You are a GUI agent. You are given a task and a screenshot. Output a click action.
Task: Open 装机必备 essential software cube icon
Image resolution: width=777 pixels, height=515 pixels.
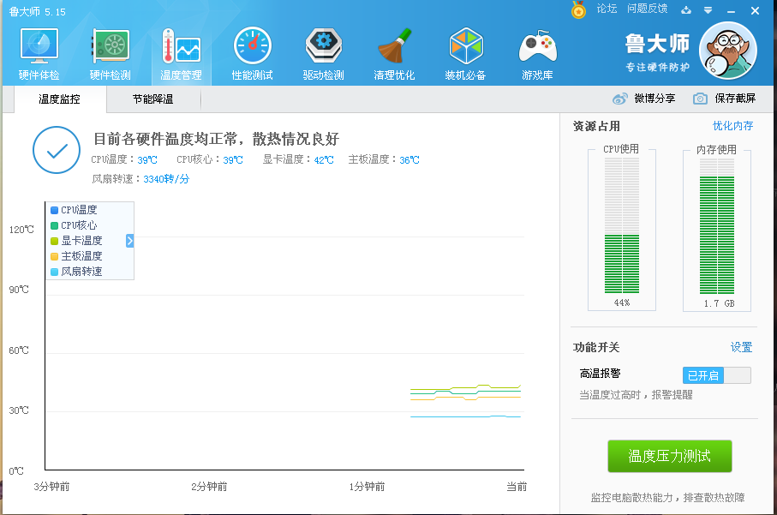pyautogui.click(x=466, y=45)
